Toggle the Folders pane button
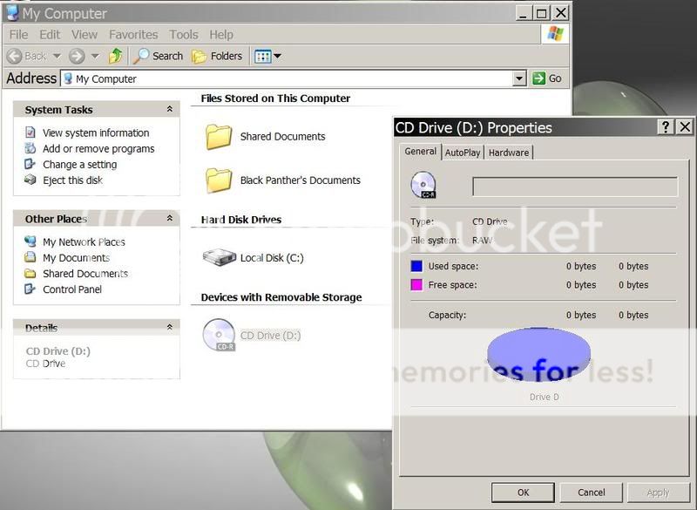 (x=217, y=56)
